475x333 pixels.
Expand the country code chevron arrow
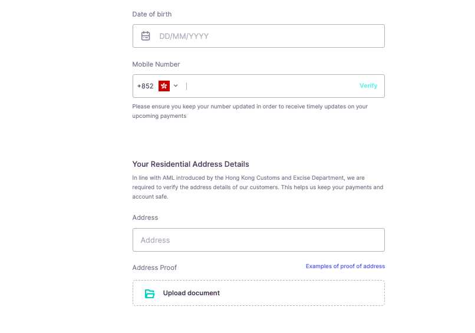point(176,86)
